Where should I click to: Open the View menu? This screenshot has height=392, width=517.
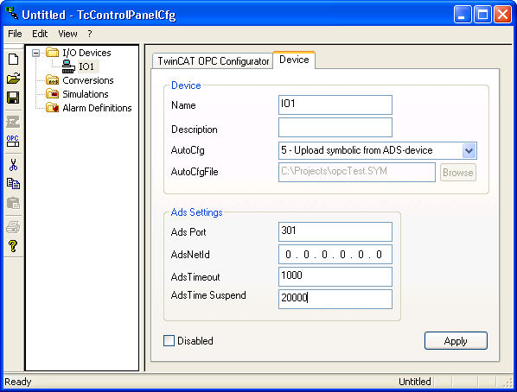pyautogui.click(x=67, y=34)
